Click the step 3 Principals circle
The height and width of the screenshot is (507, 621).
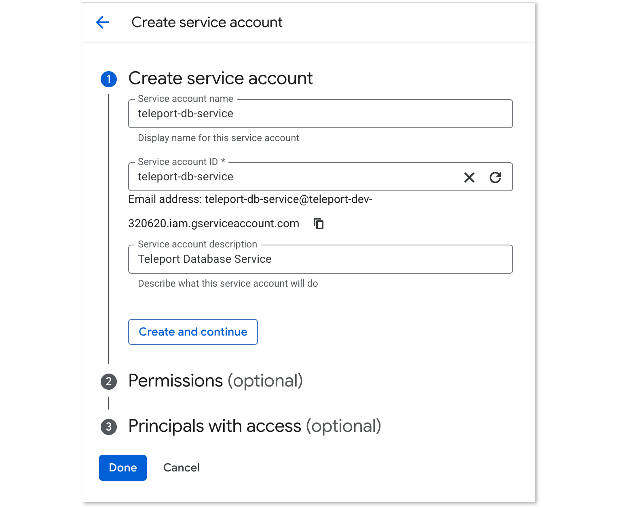coord(108,427)
